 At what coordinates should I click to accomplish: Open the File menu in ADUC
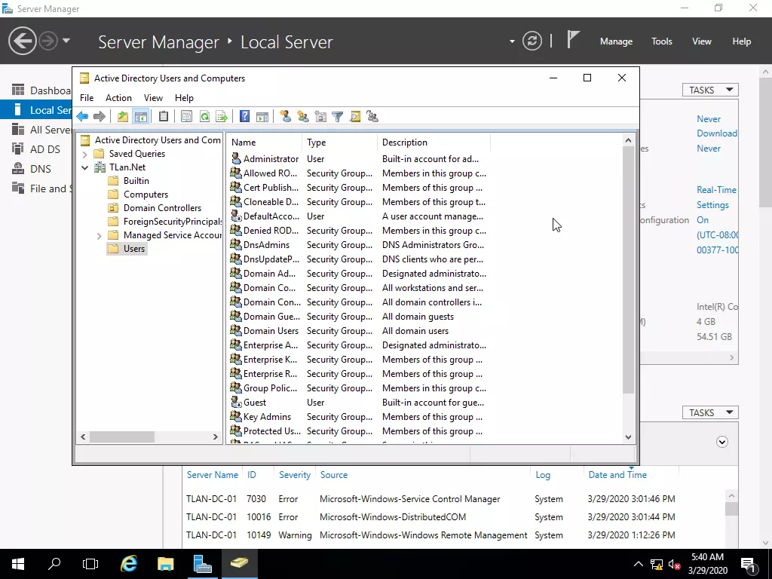pyautogui.click(x=87, y=98)
